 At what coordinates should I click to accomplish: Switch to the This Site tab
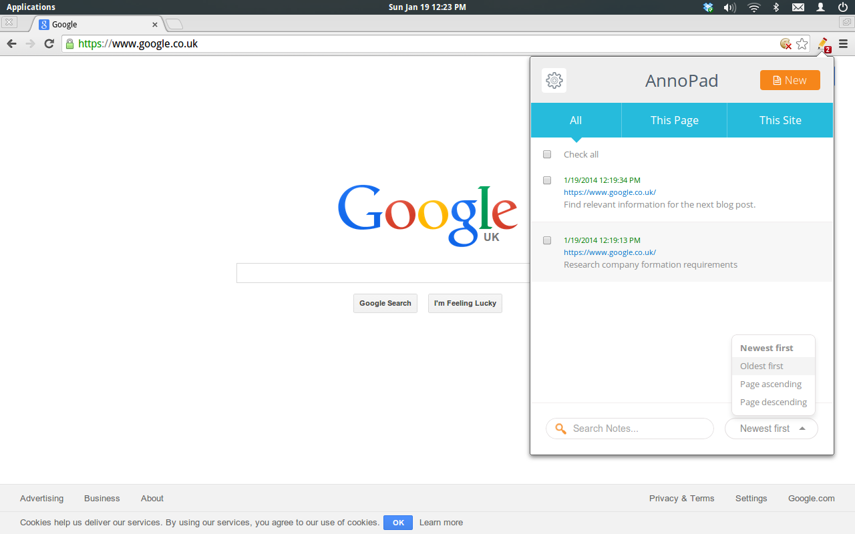pos(780,120)
